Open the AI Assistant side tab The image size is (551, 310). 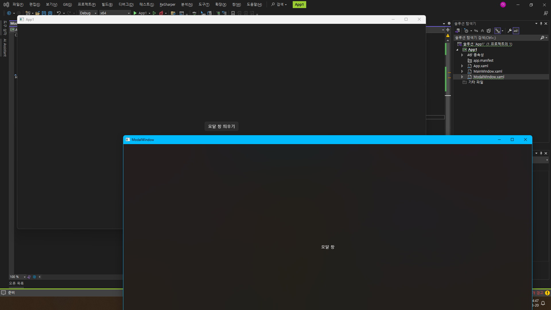click(5, 48)
